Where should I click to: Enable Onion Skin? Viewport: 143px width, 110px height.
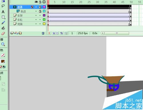tap(54, 33)
